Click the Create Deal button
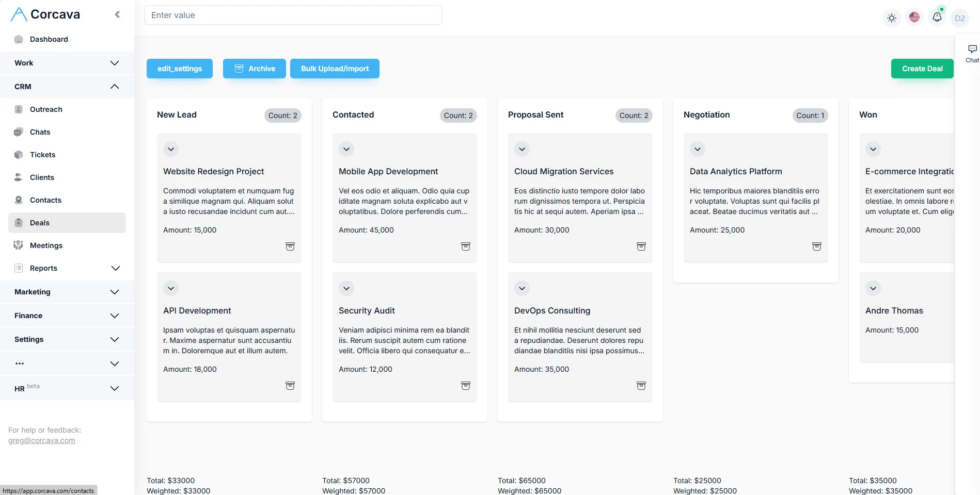Viewport: 980px width, 495px height. coord(922,68)
